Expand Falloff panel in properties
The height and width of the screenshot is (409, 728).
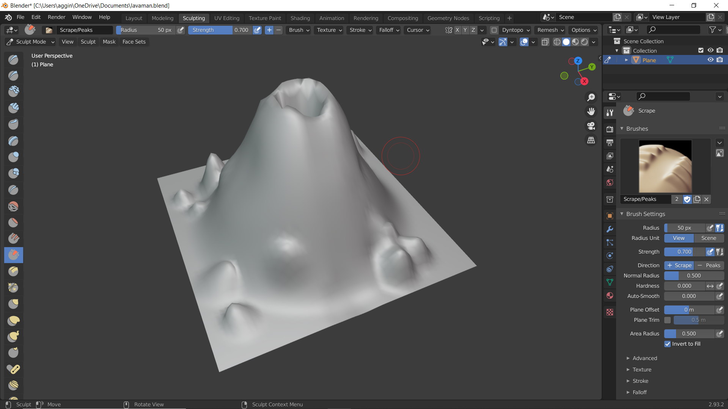[x=640, y=392]
